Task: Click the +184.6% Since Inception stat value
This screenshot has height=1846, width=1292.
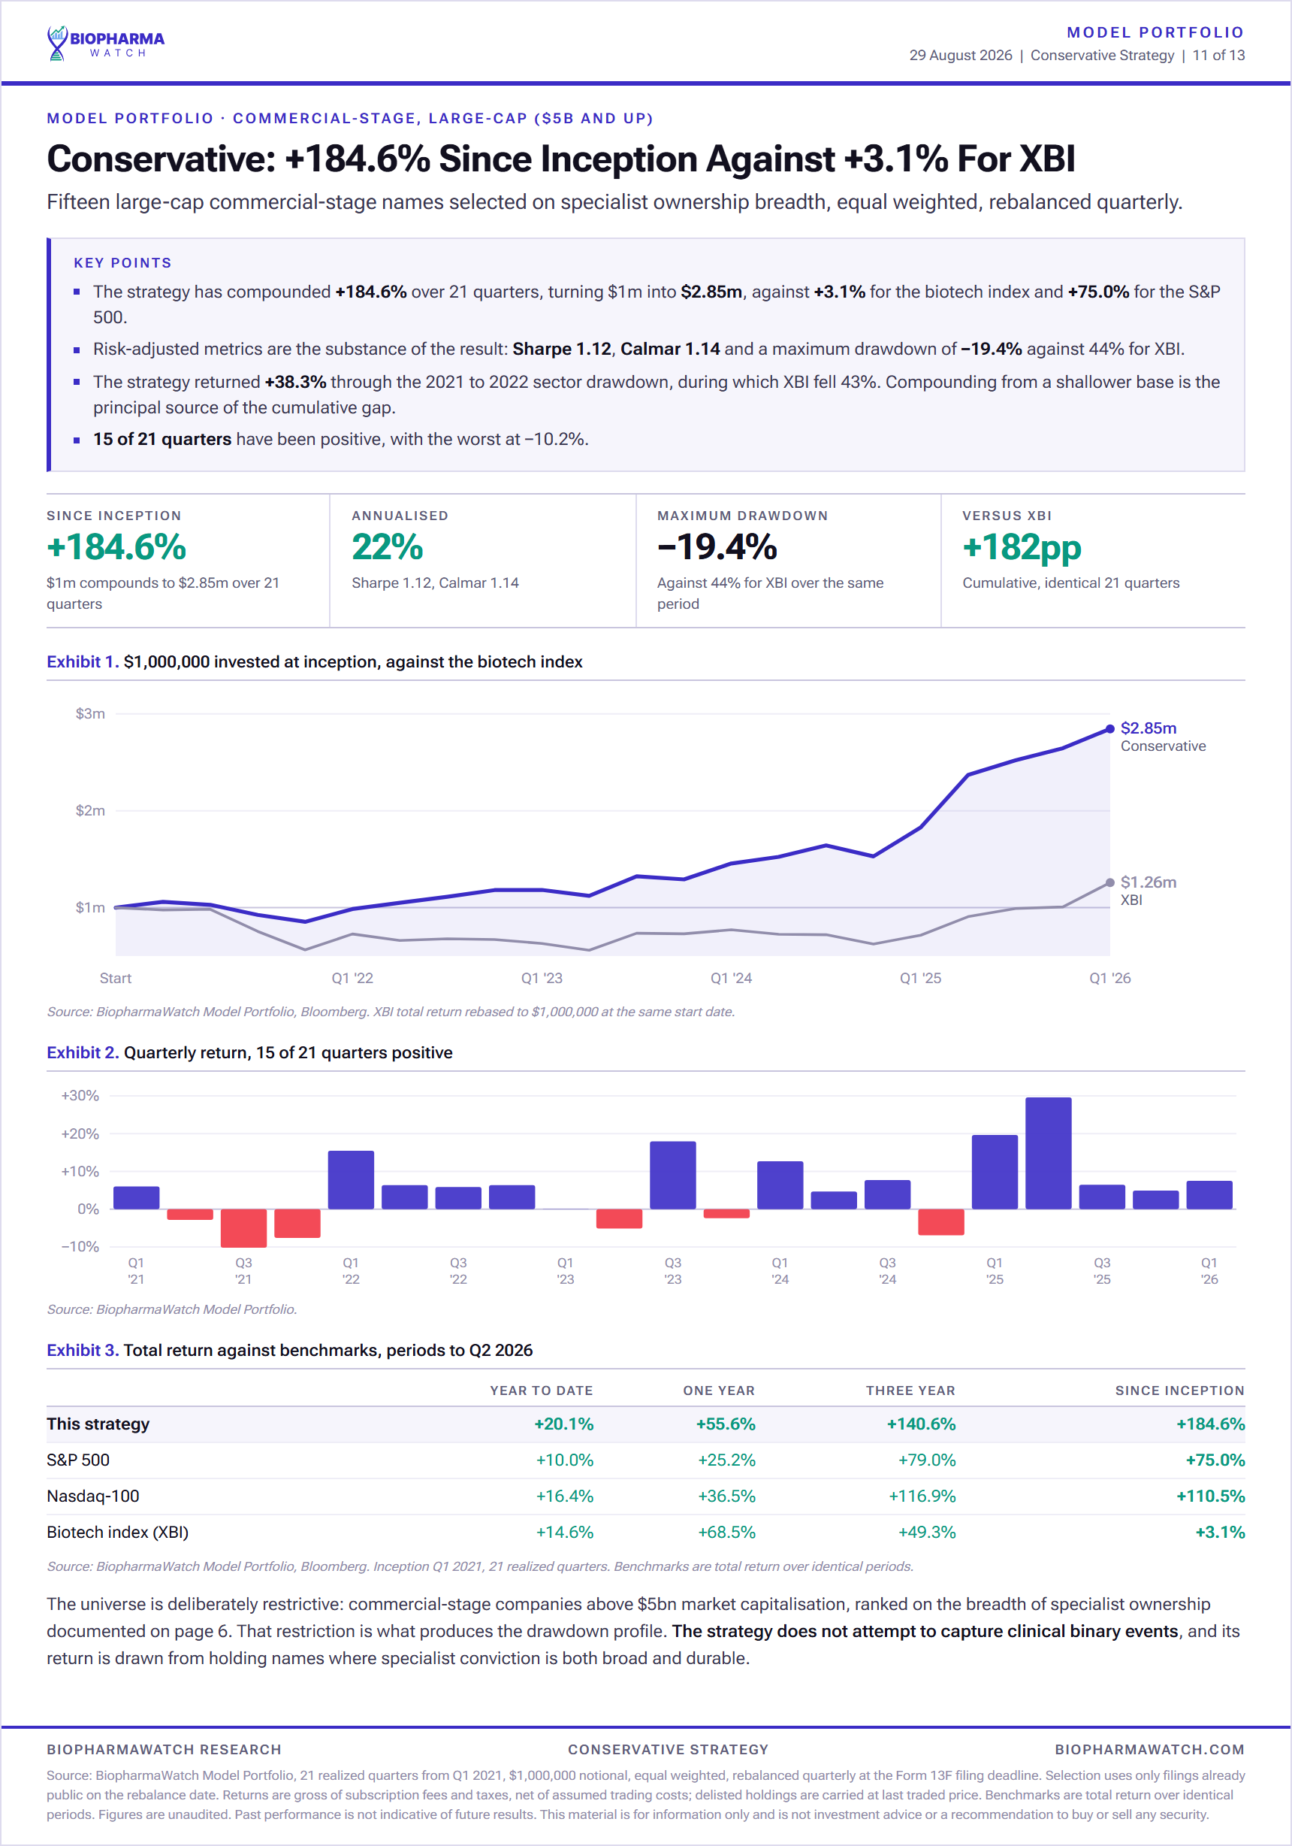Action: tap(116, 547)
